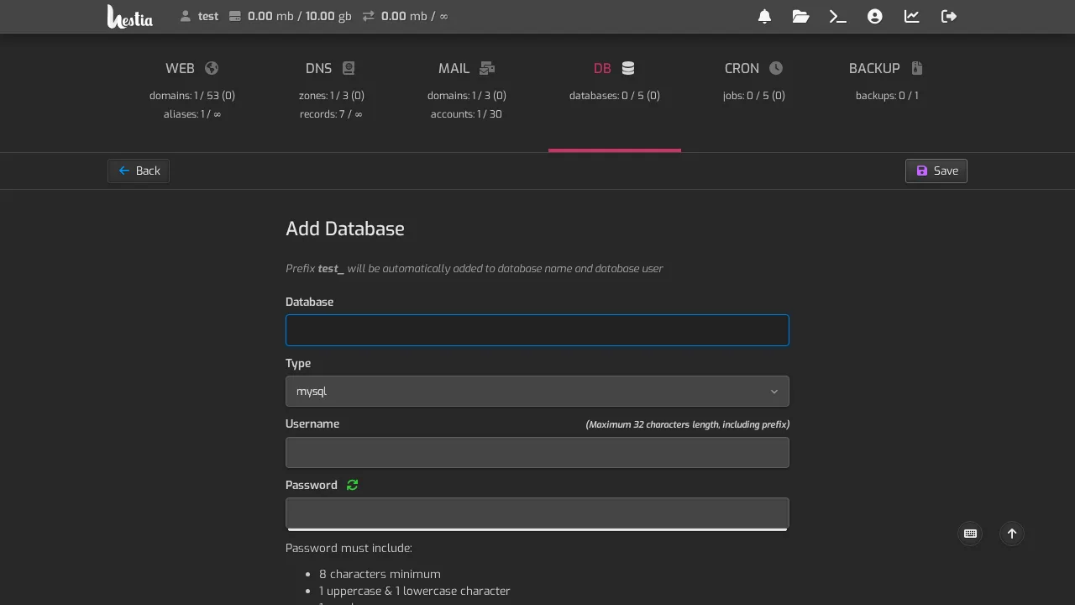Save the new database
This screenshot has width=1075, height=605.
936,171
